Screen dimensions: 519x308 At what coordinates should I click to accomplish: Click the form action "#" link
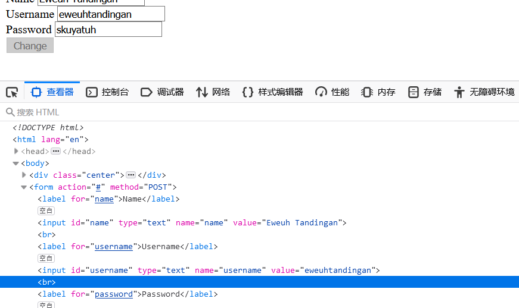(98, 187)
